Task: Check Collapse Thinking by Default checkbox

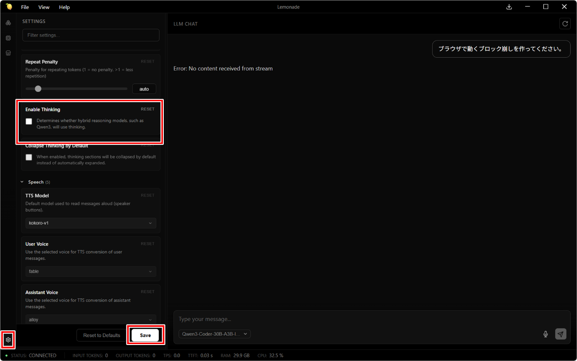Action: coord(29,157)
